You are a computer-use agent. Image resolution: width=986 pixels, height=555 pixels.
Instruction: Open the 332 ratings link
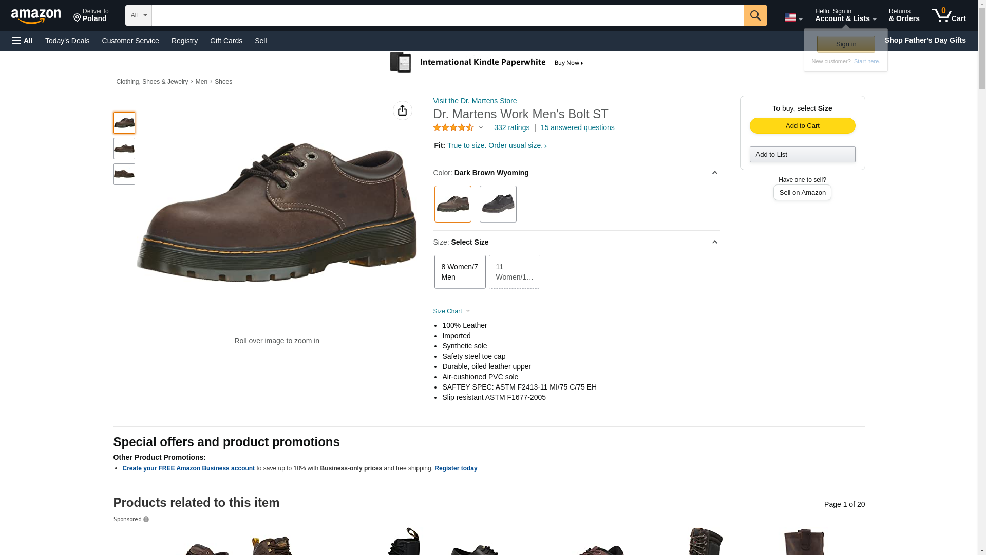[511, 127]
